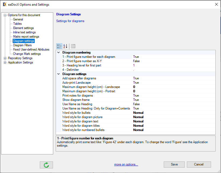This screenshot has height=173, width=221.
Task: Expand the Application Settings node
Action: pos(5,62)
